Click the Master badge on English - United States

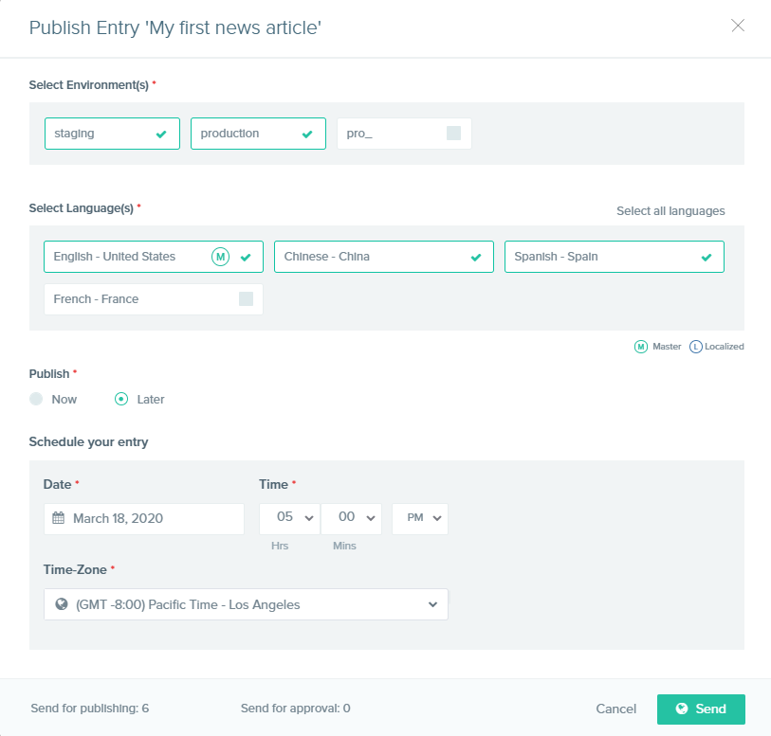[219, 256]
